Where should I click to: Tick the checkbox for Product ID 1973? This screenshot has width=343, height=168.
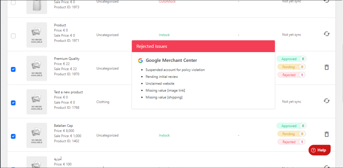13,3
